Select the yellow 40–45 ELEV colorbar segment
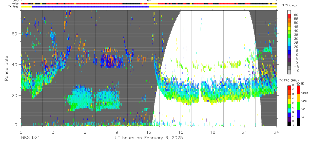 coord(289,28)
